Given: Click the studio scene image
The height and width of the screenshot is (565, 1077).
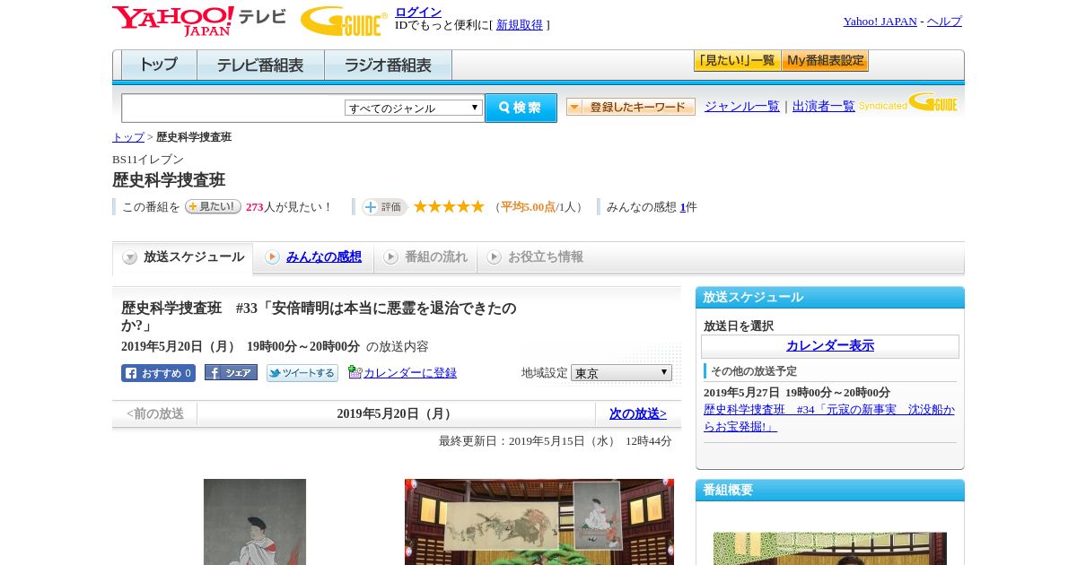Looking at the screenshot, I should 539,522.
